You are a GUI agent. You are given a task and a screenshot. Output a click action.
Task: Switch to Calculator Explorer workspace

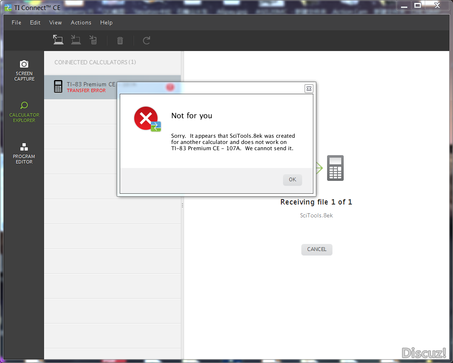[x=24, y=112]
